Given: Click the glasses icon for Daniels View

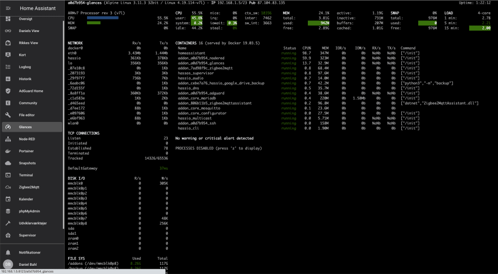Looking at the screenshot, I should pyautogui.click(x=8, y=31).
